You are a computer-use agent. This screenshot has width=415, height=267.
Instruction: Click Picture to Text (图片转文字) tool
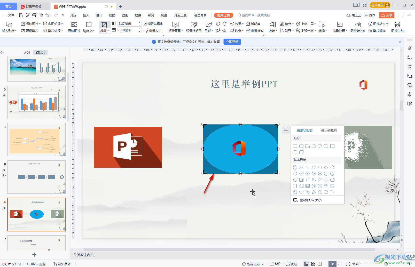click(x=378, y=24)
